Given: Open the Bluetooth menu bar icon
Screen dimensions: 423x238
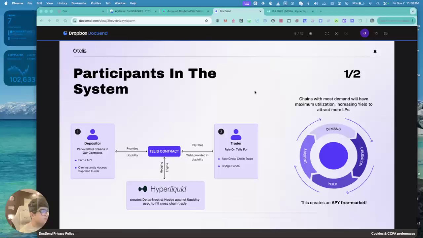Looking at the screenshot, I should [x=308, y=3].
